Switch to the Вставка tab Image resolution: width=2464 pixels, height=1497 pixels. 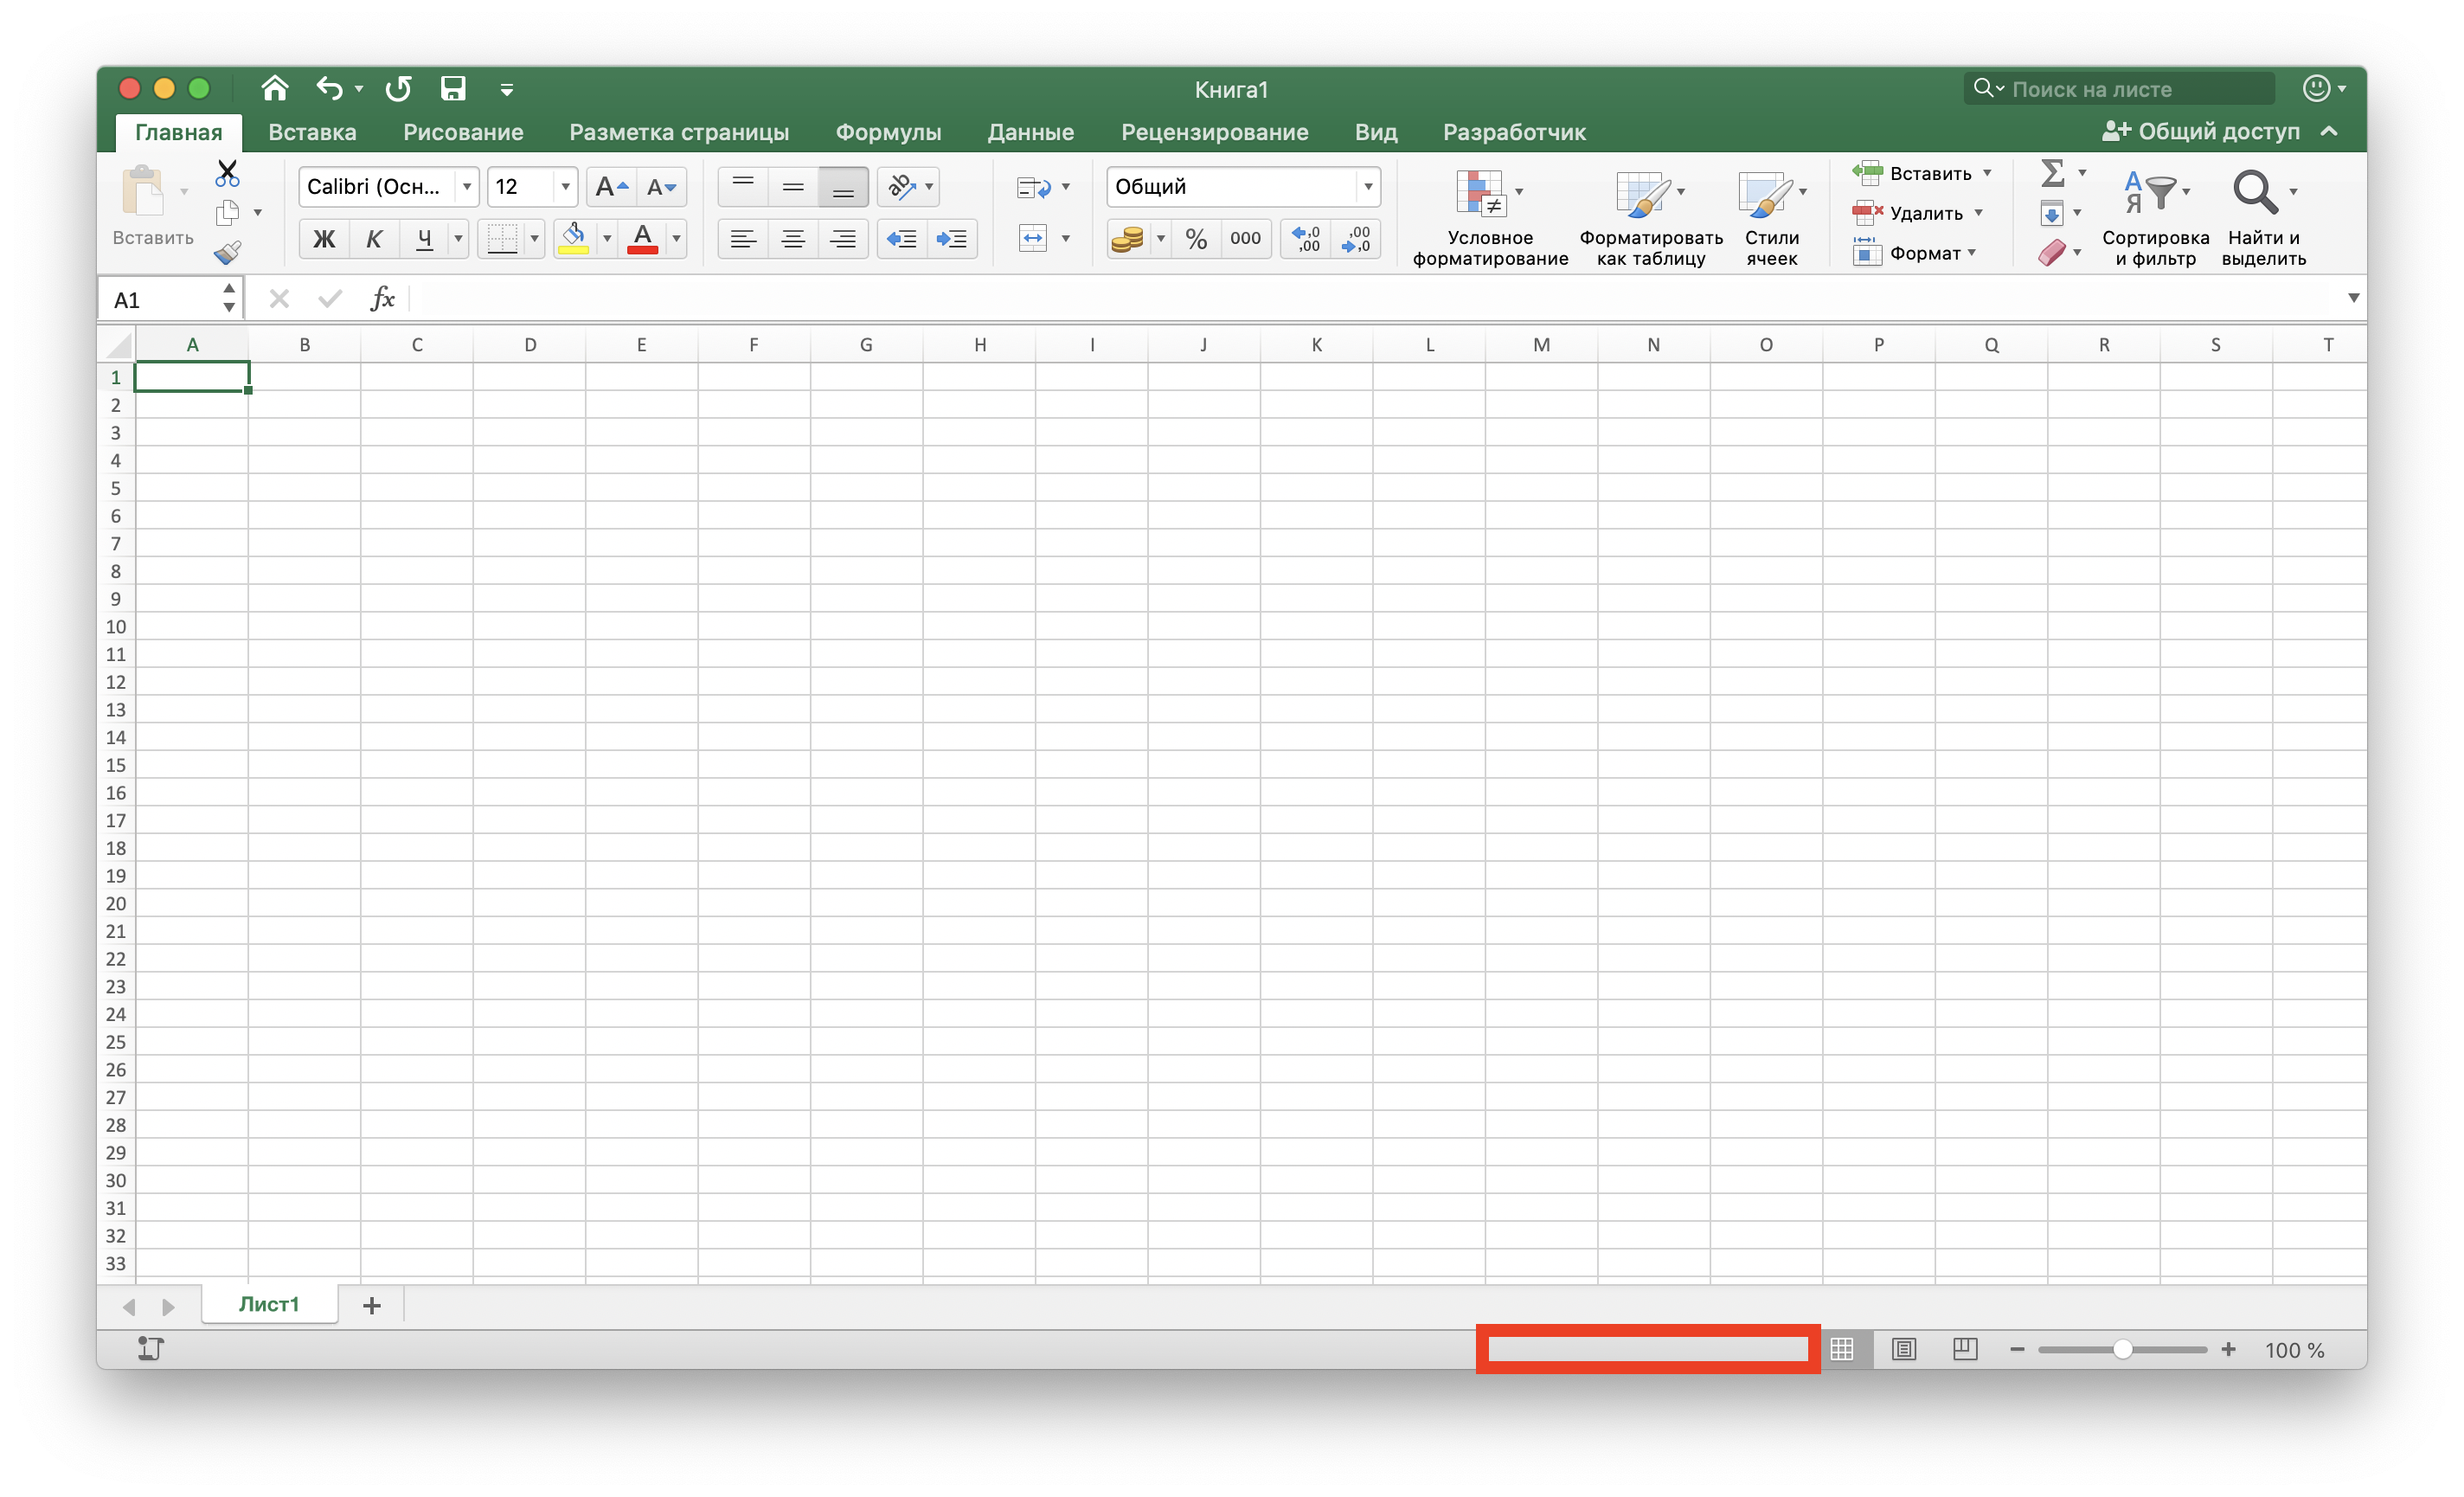pos(312,132)
